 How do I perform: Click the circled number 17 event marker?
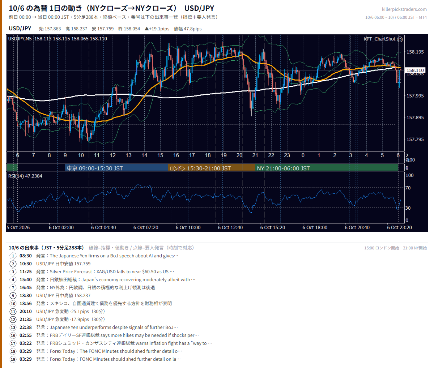click(13, 343)
